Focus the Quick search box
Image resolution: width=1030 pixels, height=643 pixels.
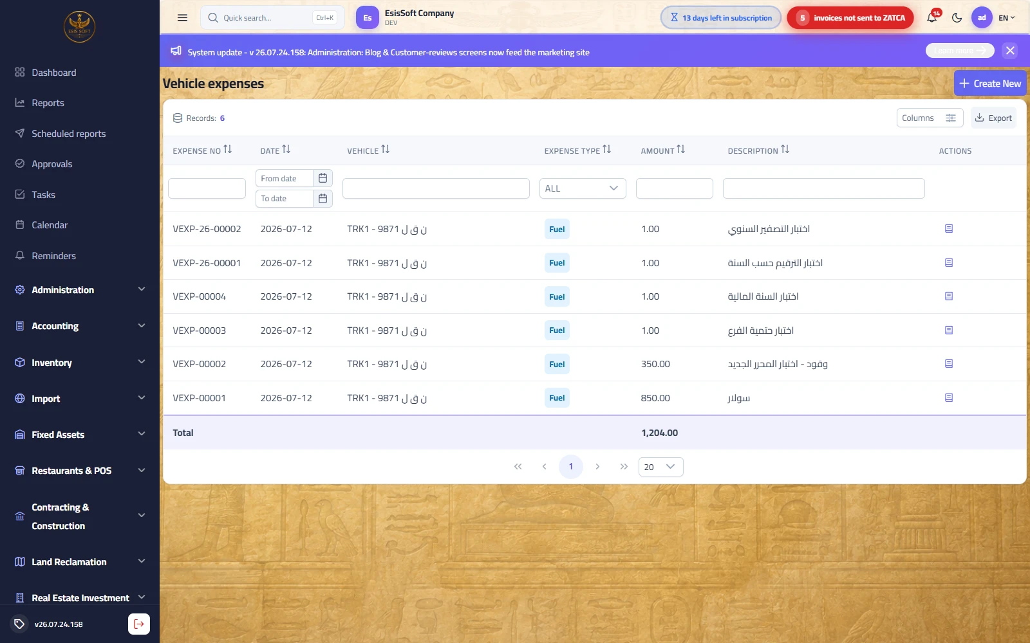coord(272,18)
